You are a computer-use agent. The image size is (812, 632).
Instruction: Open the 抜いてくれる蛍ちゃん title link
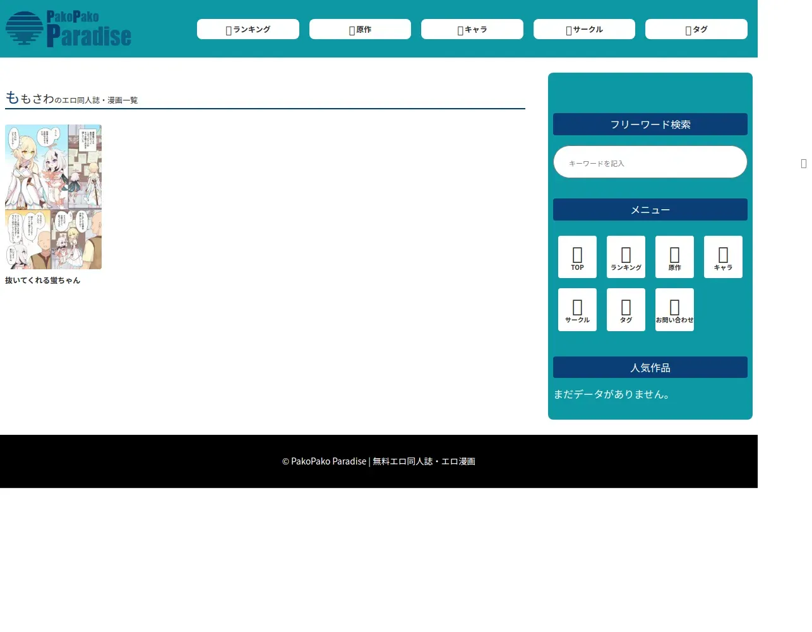point(43,281)
